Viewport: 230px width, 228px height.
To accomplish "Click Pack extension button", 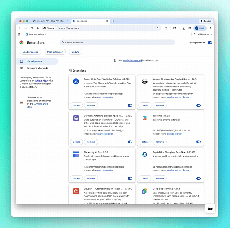I will pos(55,52).
